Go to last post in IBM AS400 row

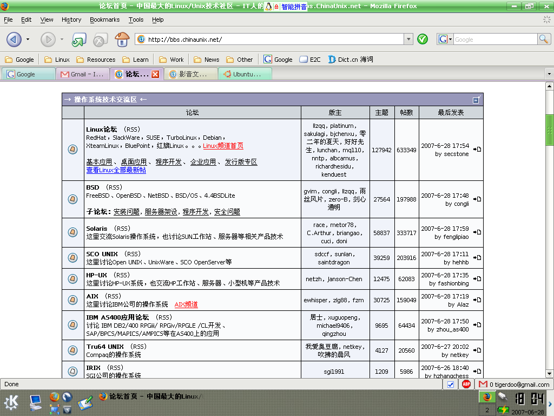[477, 325]
